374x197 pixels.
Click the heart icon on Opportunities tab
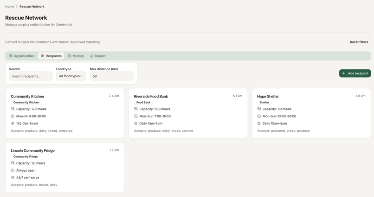[11, 56]
